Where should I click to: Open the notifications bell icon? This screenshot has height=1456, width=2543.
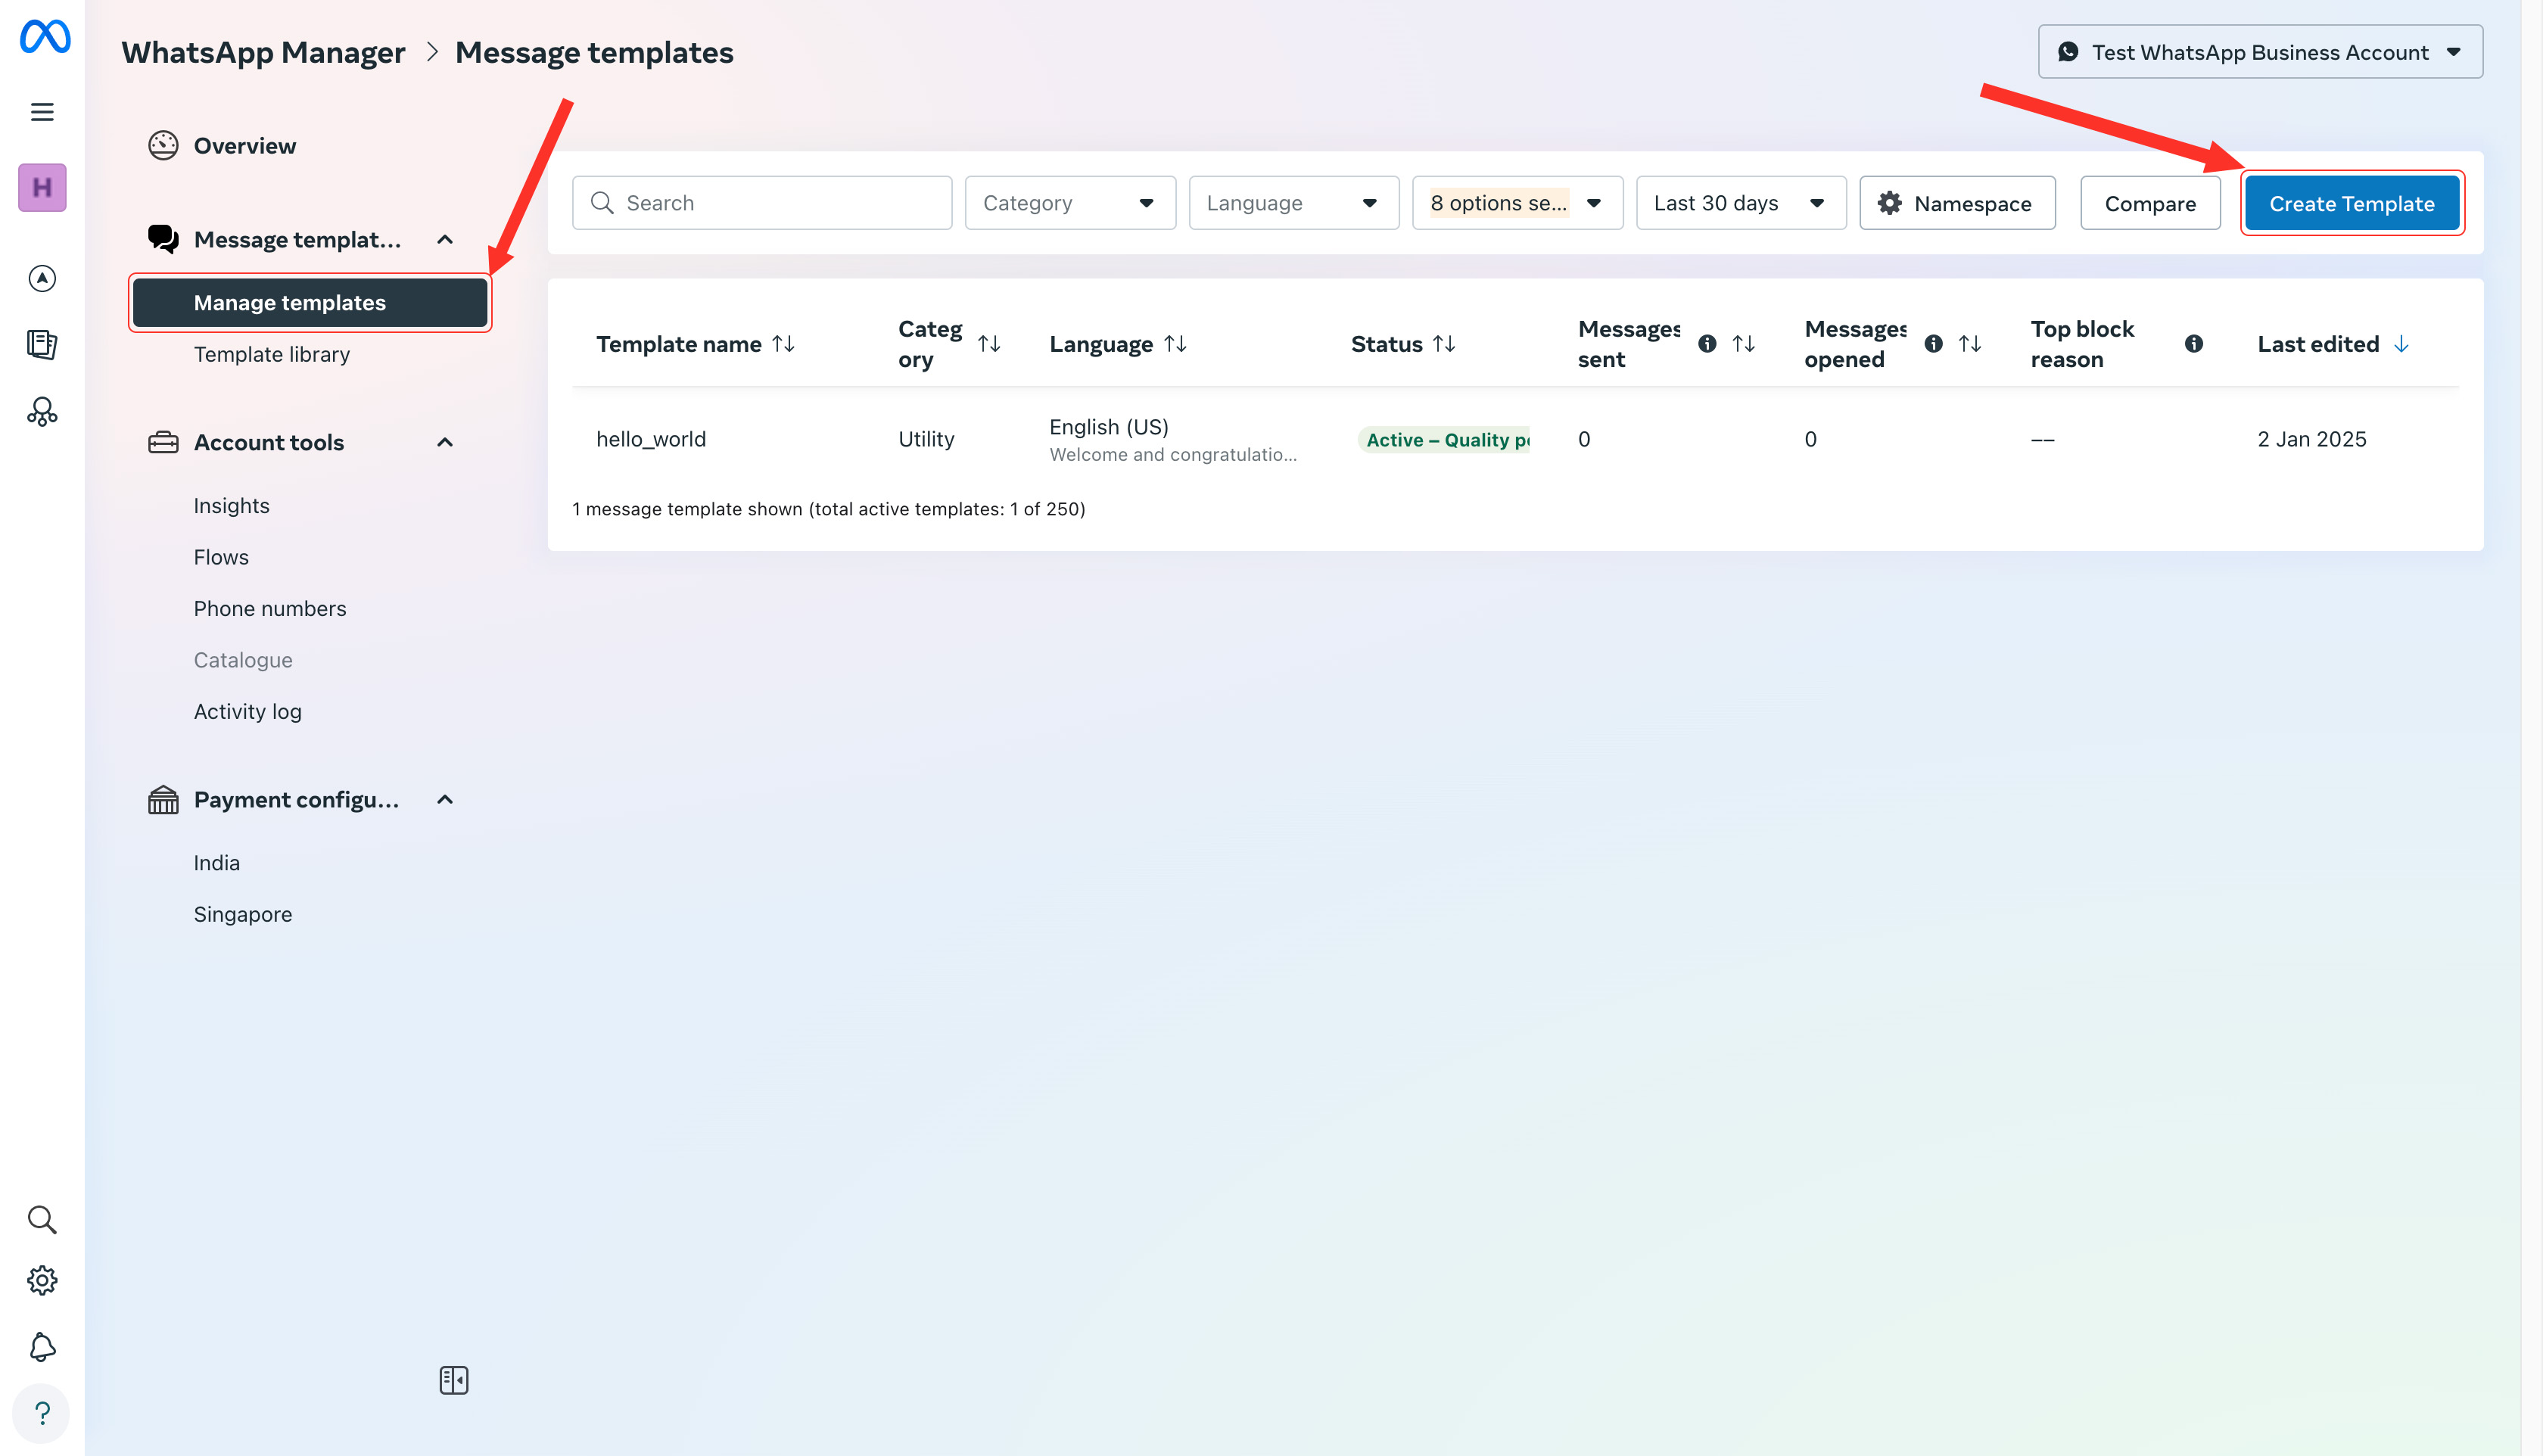42,1347
